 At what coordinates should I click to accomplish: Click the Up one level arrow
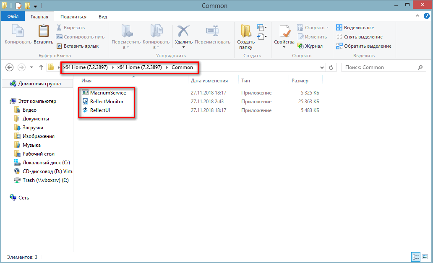point(41,67)
